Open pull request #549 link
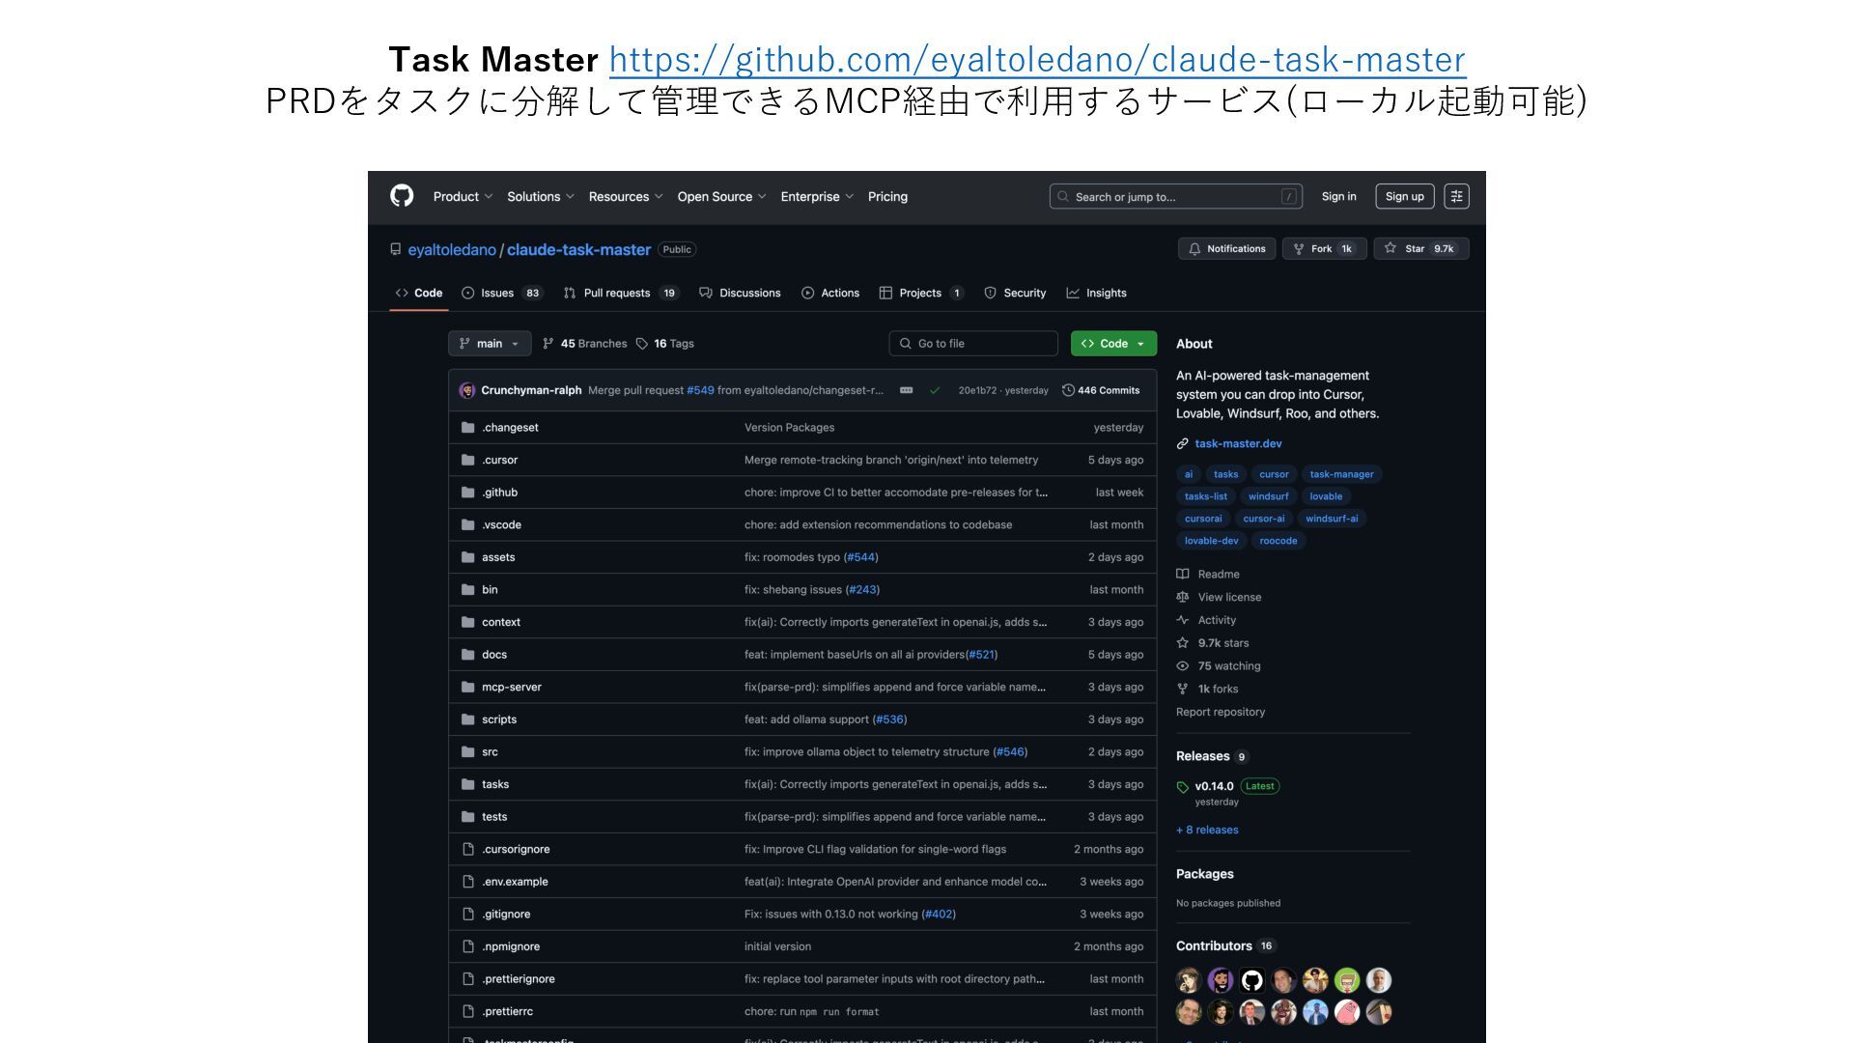Viewport: 1854px width, 1043px height. tap(700, 390)
